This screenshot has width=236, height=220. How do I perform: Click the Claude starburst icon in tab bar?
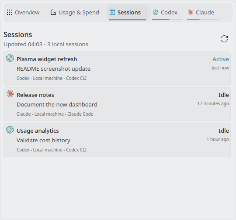point(191,12)
